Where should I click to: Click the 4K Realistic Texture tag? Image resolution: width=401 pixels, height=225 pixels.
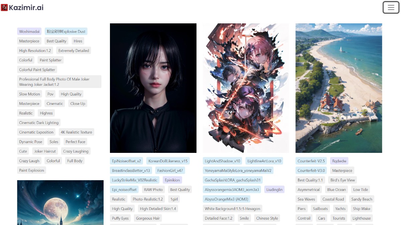77,132
